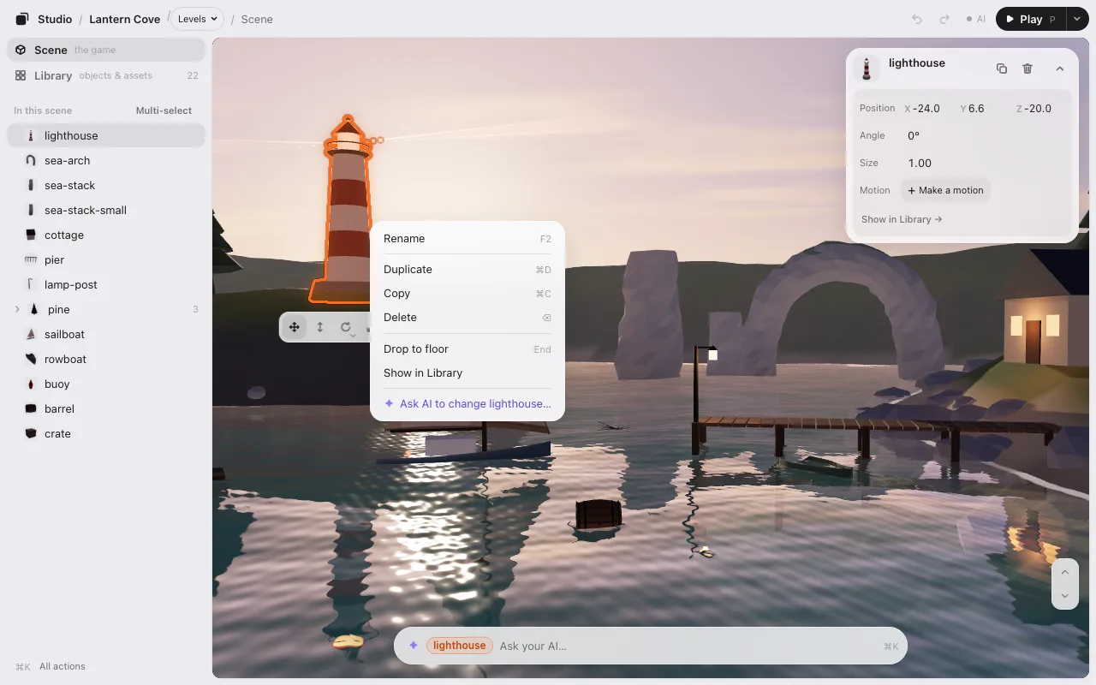Start the game with Play button
1096x685 pixels.
point(1030,19)
